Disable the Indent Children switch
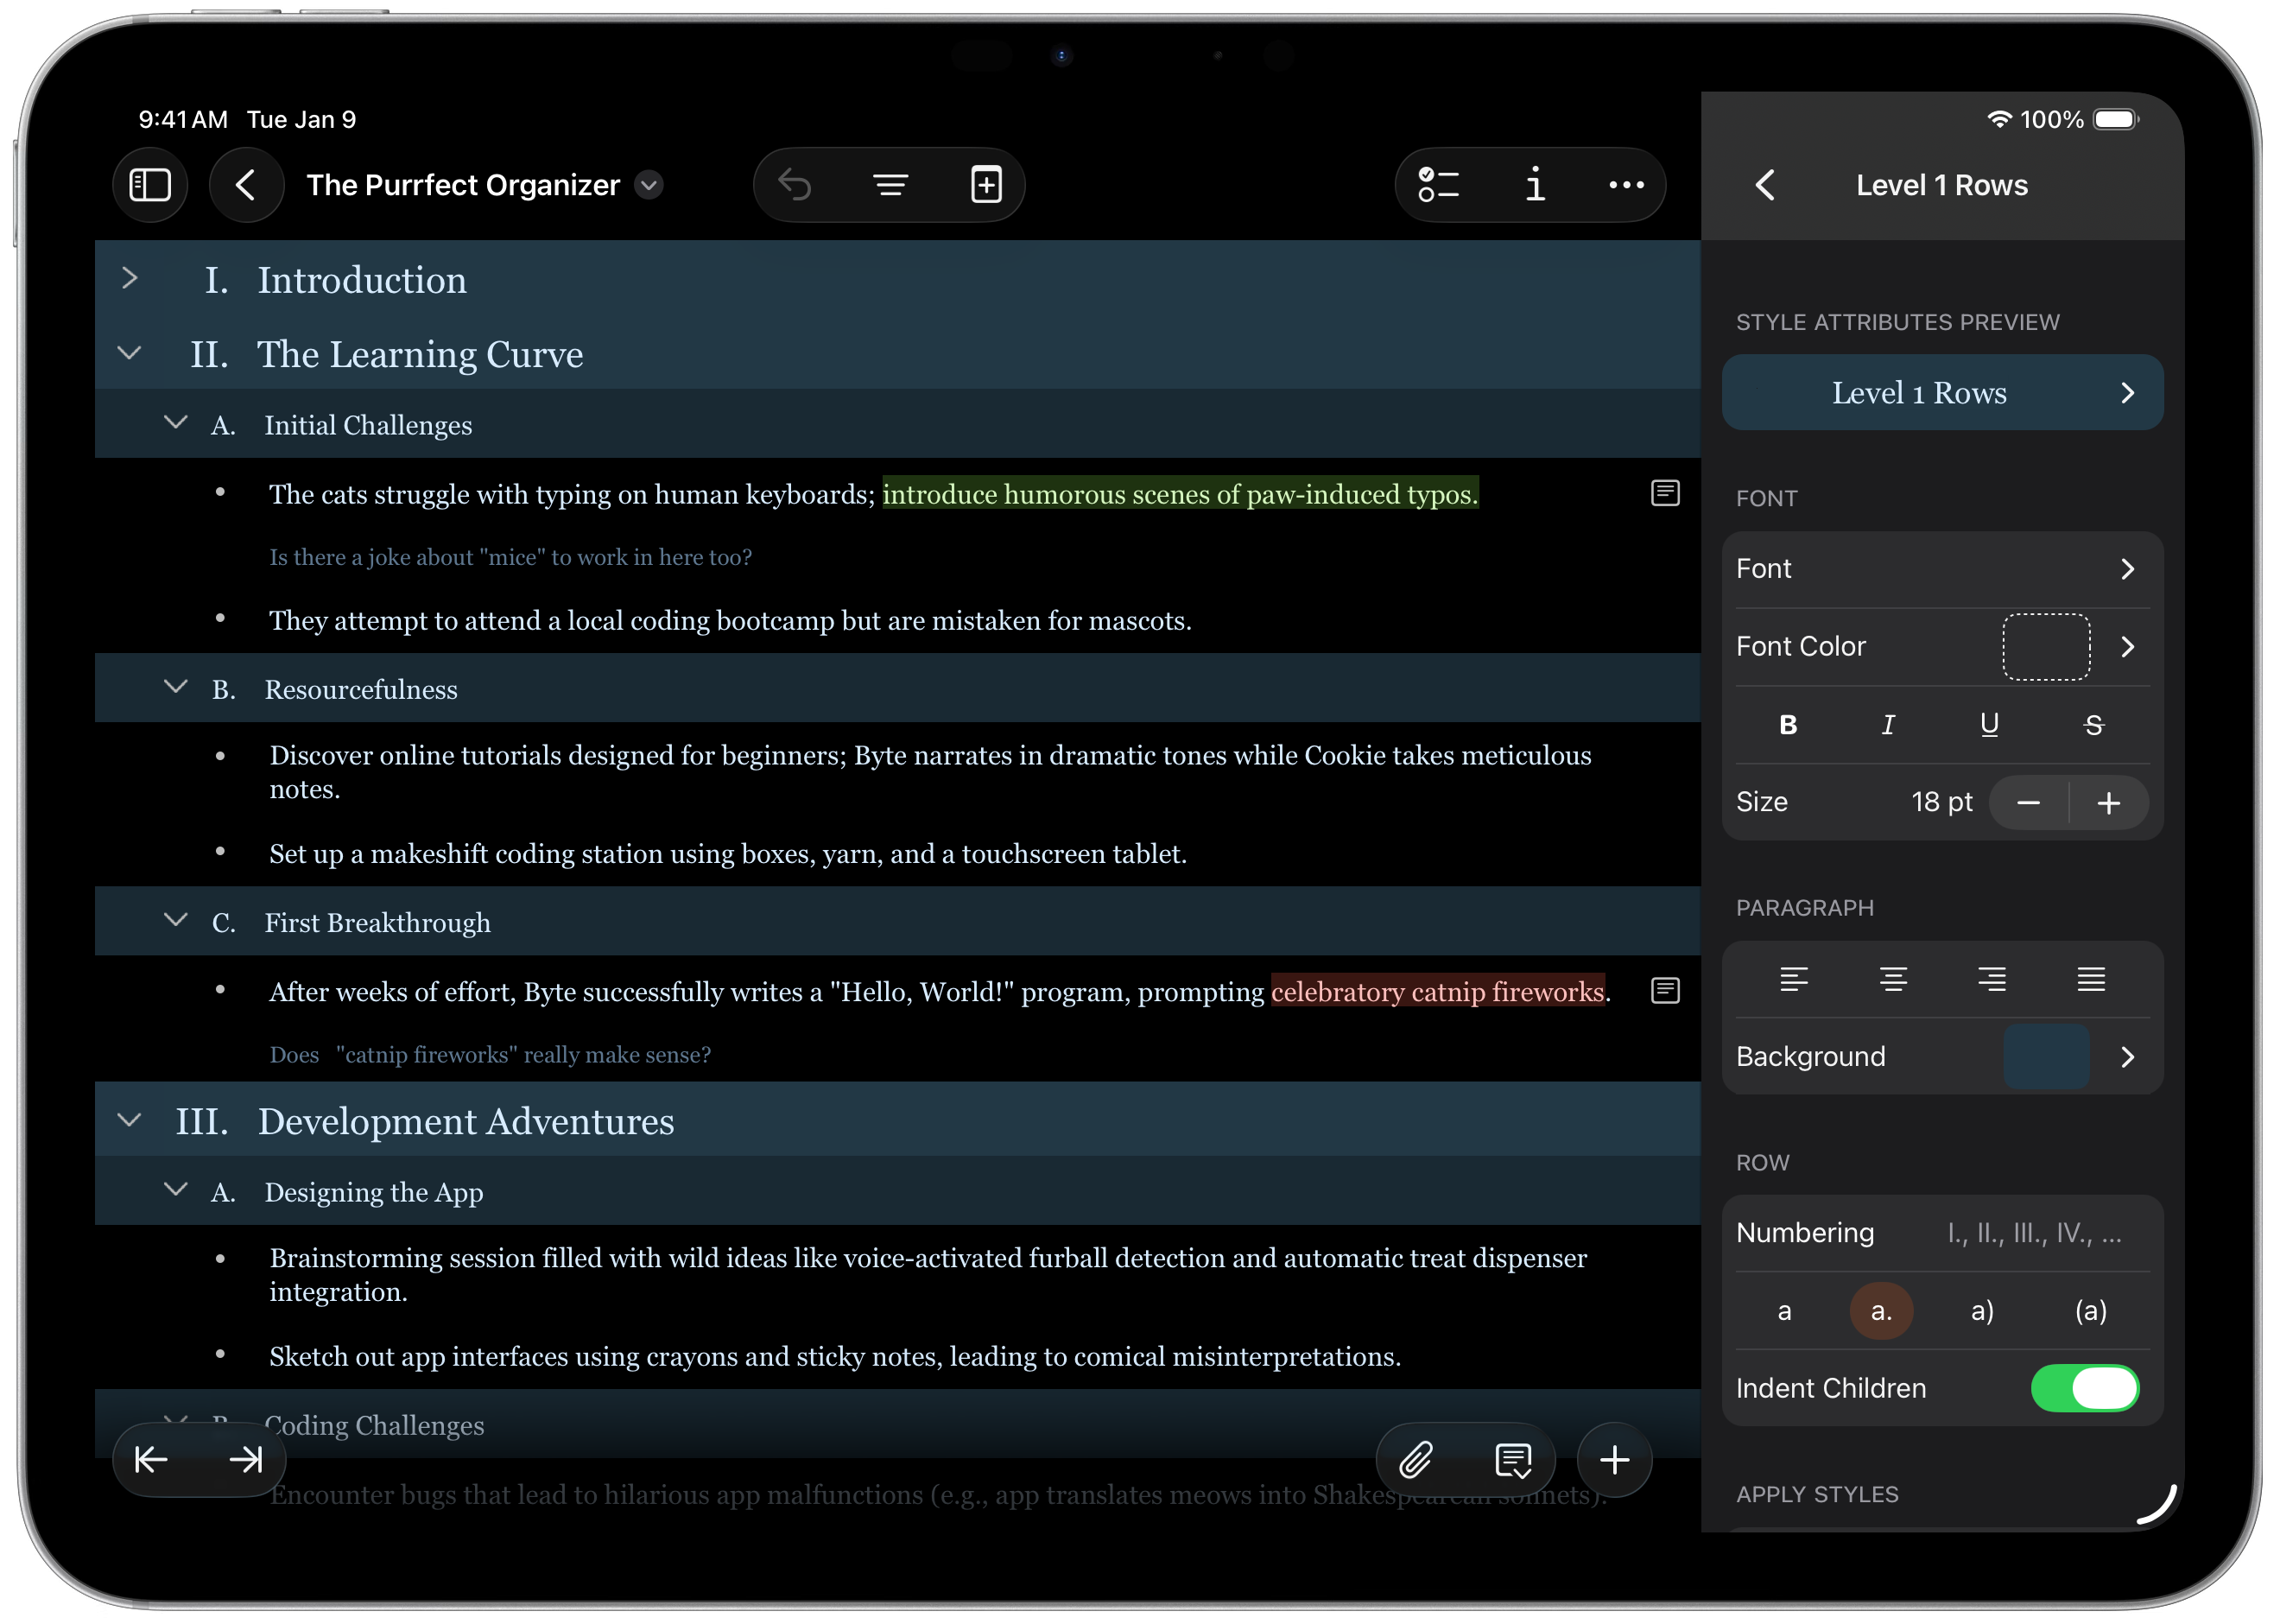 point(2084,1388)
